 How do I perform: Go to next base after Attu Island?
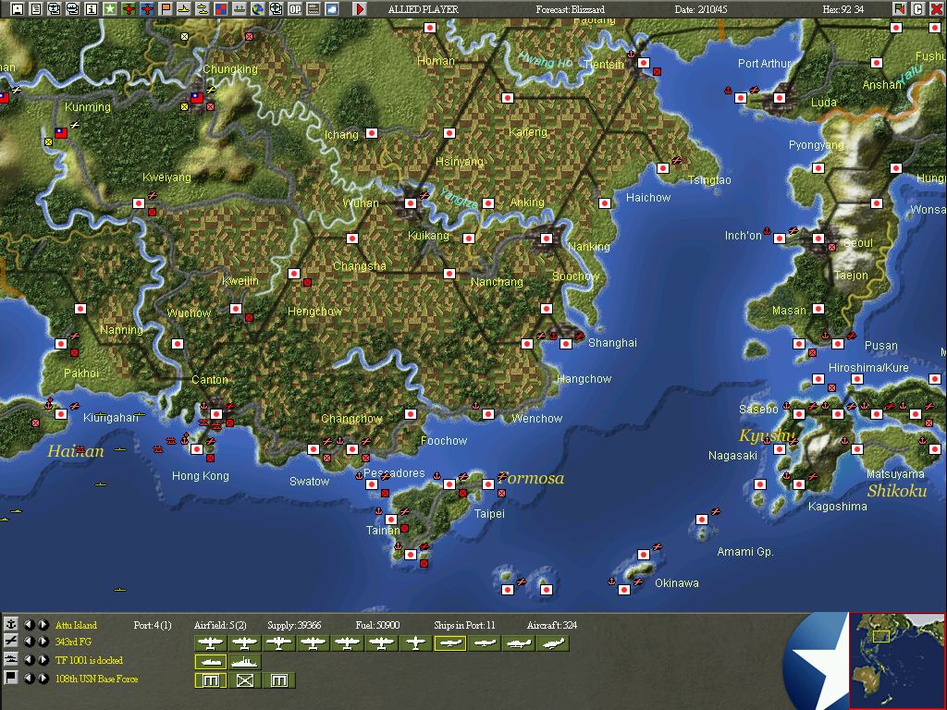click(43, 624)
